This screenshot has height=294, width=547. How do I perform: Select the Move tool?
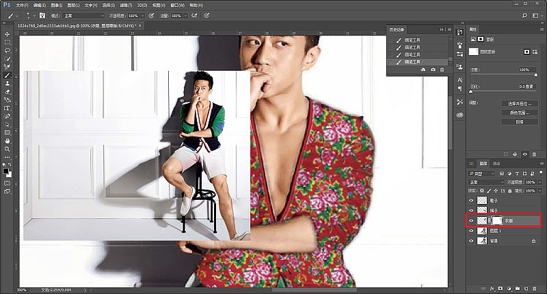(7, 34)
